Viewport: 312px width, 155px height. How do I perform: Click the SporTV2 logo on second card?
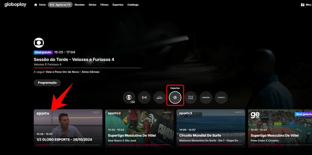pyautogui.click(x=114, y=113)
